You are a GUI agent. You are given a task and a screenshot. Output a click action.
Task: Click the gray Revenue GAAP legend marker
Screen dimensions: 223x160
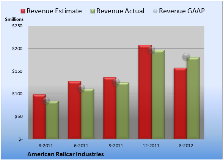(155, 11)
